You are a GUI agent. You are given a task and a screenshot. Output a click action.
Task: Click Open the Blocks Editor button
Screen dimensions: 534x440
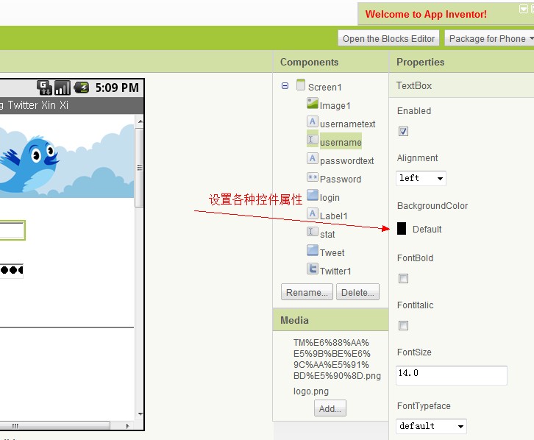point(388,38)
